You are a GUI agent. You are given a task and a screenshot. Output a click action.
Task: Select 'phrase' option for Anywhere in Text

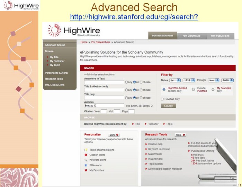click(x=141, y=82)
